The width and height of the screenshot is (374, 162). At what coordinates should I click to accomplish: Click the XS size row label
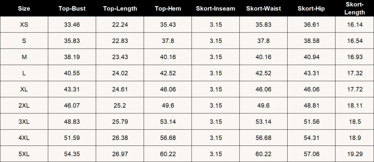(24, 25)
